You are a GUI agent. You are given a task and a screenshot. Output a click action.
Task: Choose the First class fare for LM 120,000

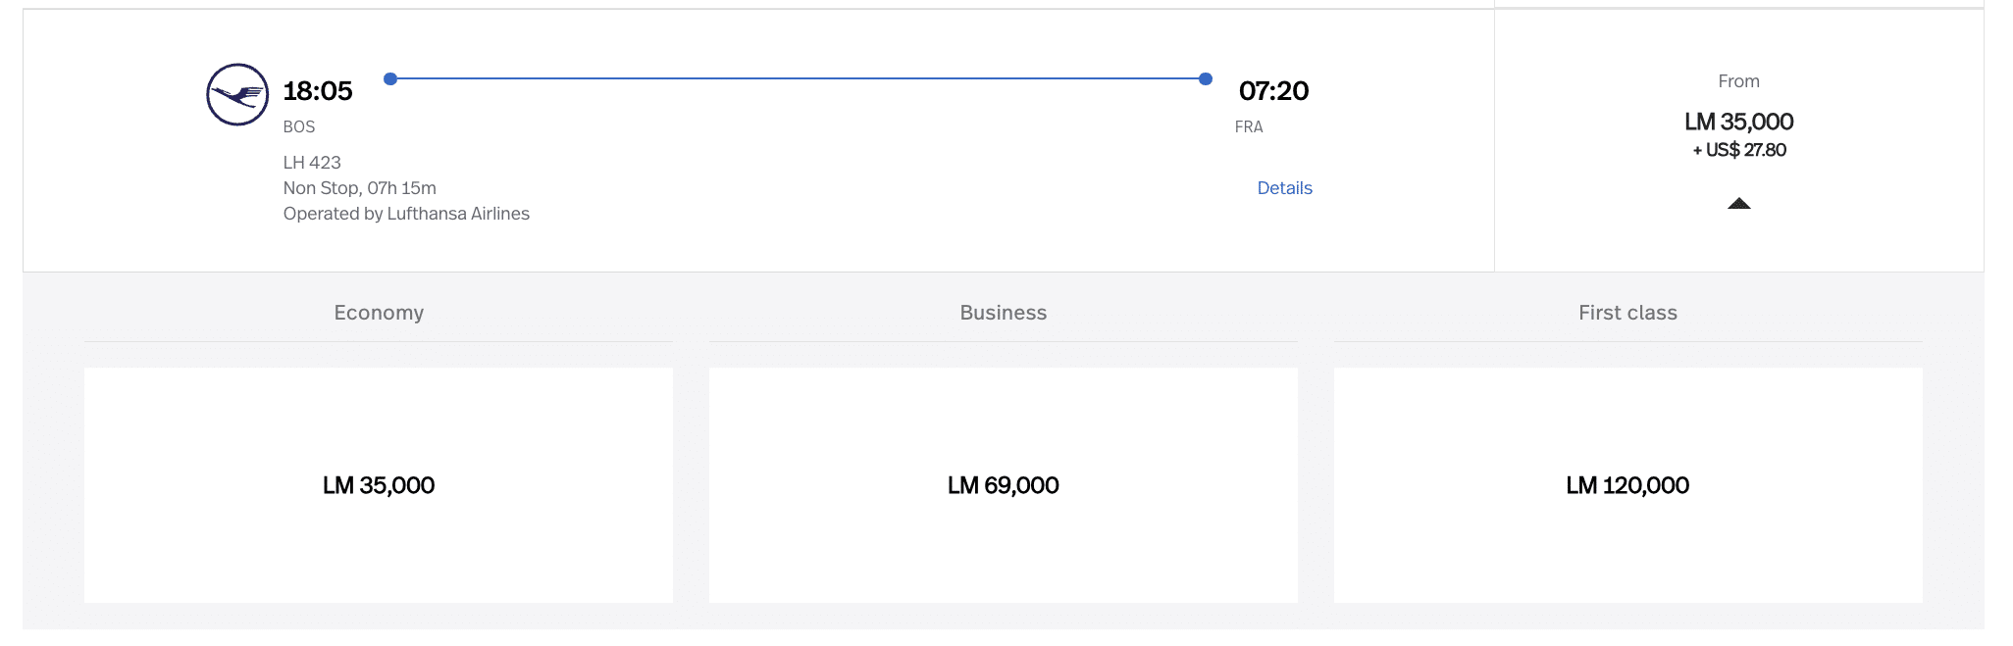(x=1627, y=485)
